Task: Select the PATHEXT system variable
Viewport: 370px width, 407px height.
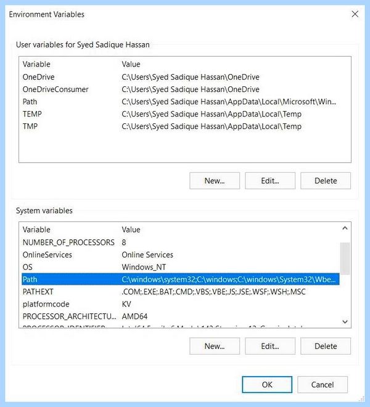Action: pos(180,292)
